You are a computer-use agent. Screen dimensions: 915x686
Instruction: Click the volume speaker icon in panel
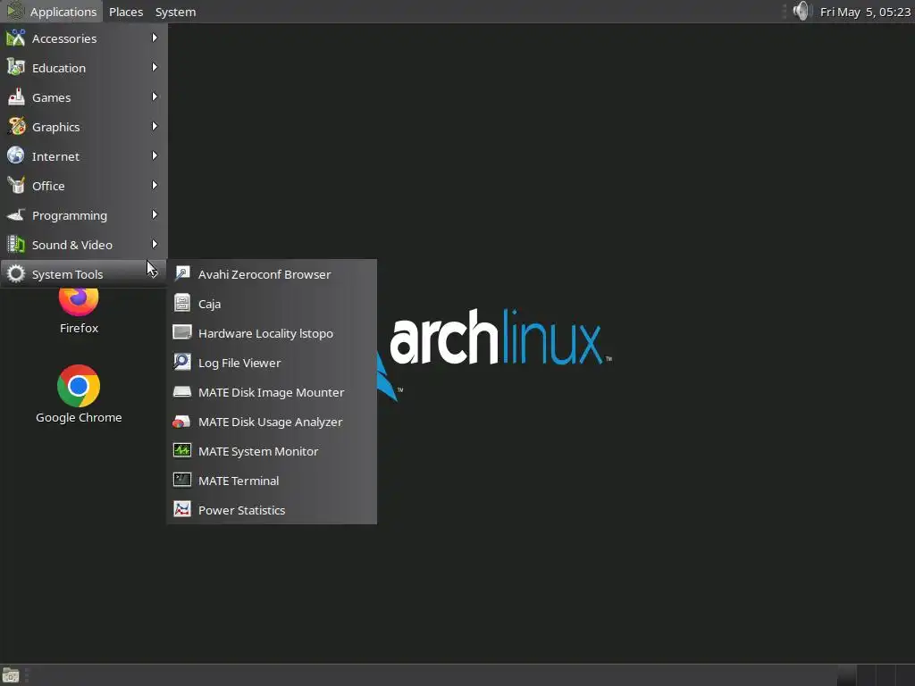[x=802, y=11]
